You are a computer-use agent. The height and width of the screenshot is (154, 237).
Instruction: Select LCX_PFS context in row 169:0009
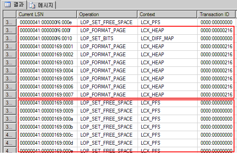click(x=168, y=111)
